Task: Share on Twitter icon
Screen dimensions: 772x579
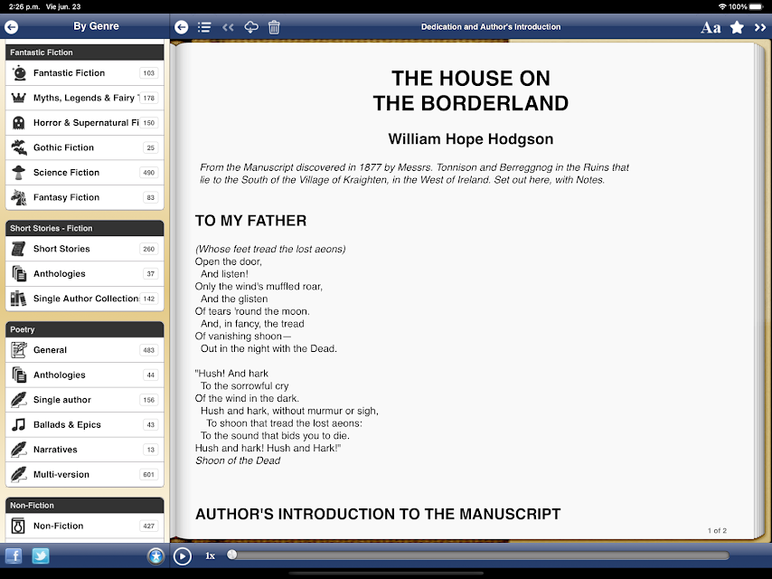Action: [x=41, y=555]
